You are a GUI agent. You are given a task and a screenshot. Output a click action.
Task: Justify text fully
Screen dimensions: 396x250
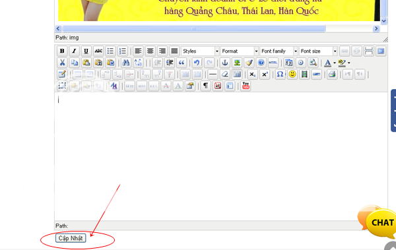click(174, 51)
